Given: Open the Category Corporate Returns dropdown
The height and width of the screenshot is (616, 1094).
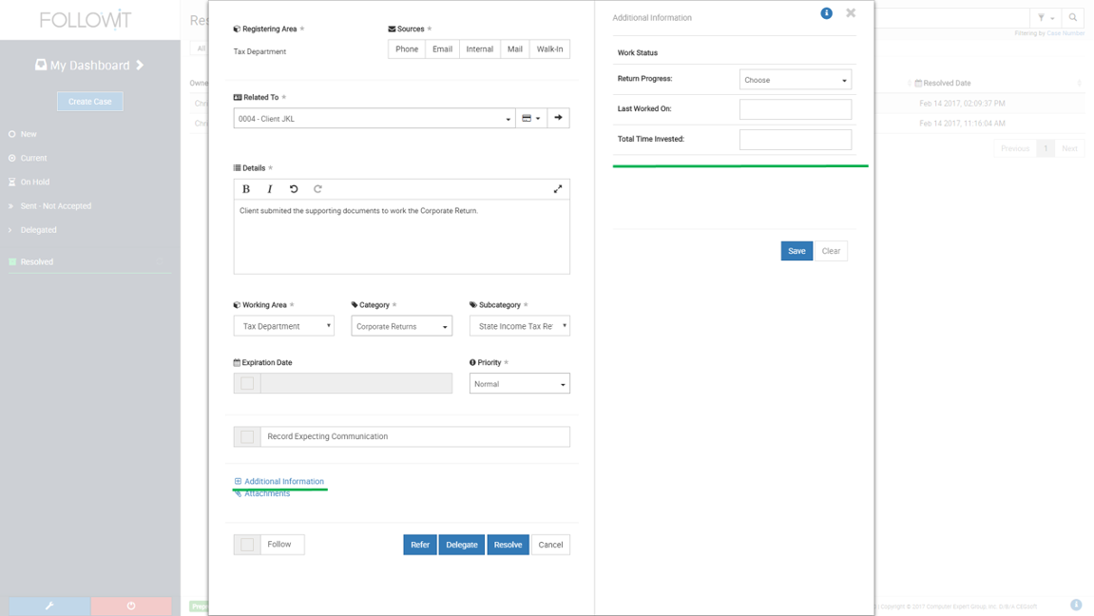Looking at the screenshot, I should (x=401, y=326).
